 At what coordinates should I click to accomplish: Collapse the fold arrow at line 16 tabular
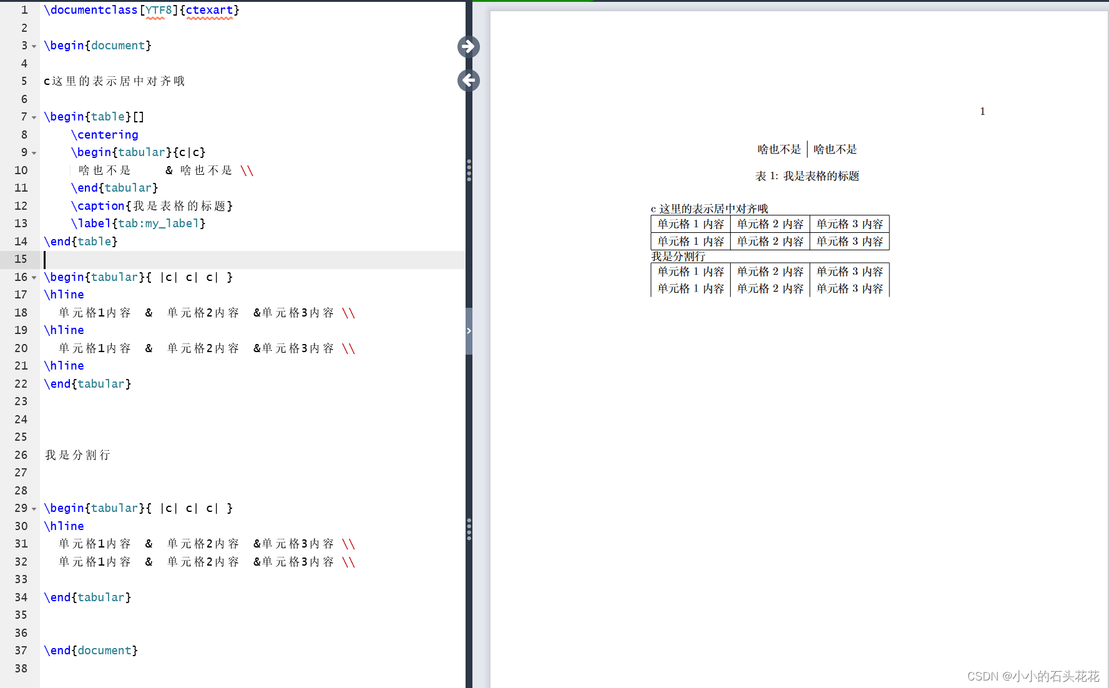pos(34,278)
